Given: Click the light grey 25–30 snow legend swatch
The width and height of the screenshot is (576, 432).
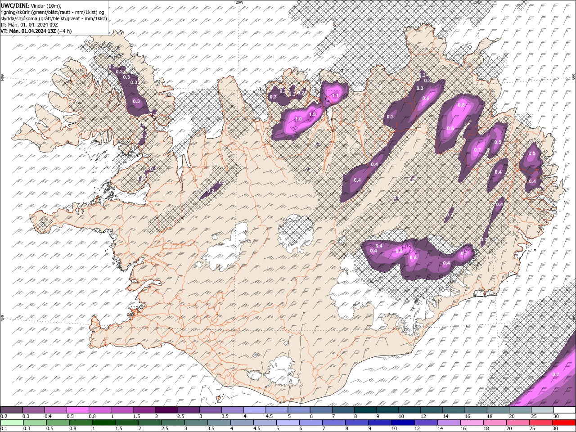Looking at the screenshot, I should click(542, 410).
